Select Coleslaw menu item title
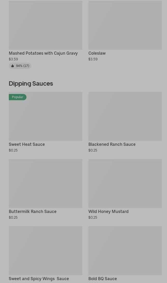The image size is (167, 283). (97, 53)
